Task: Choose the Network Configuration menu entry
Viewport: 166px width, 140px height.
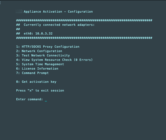Action: 39,51
